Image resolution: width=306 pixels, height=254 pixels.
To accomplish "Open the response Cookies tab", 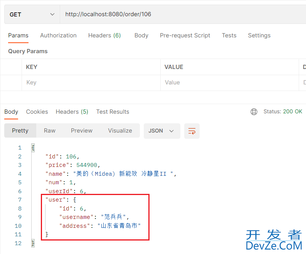I will 37,112.
